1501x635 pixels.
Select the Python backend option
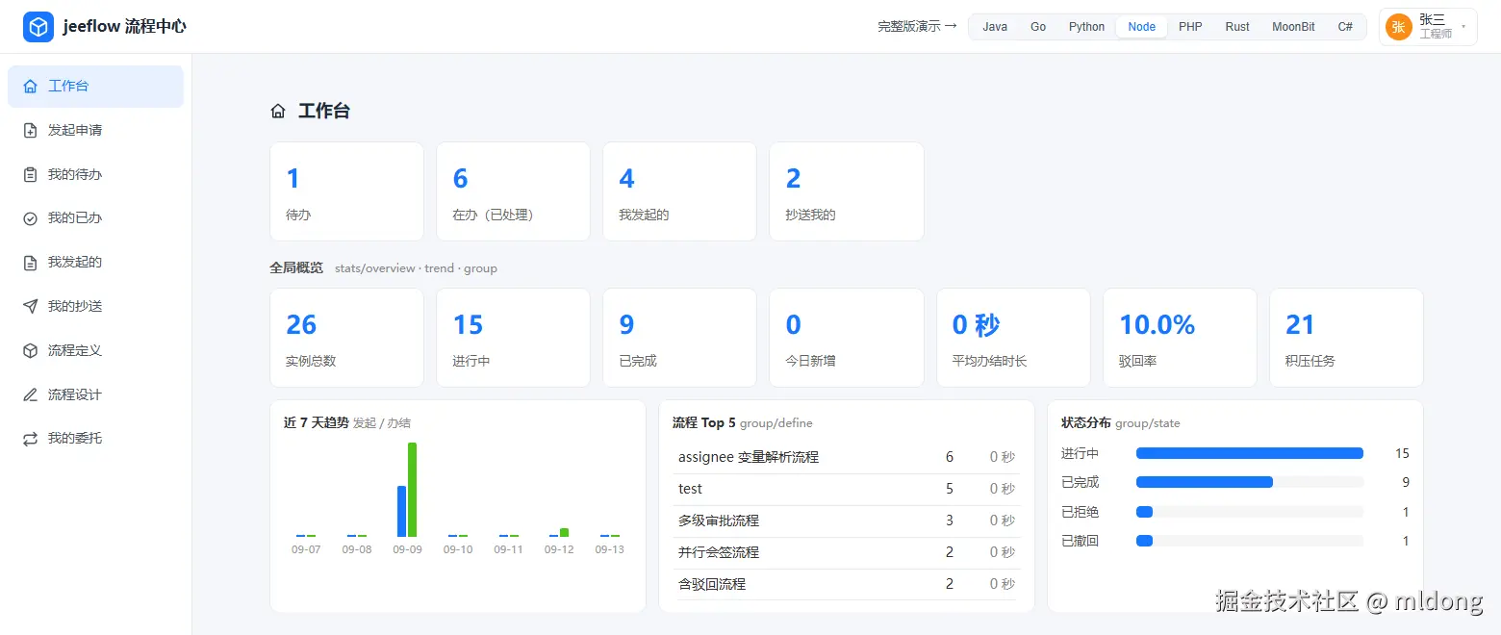(1086, 27)
